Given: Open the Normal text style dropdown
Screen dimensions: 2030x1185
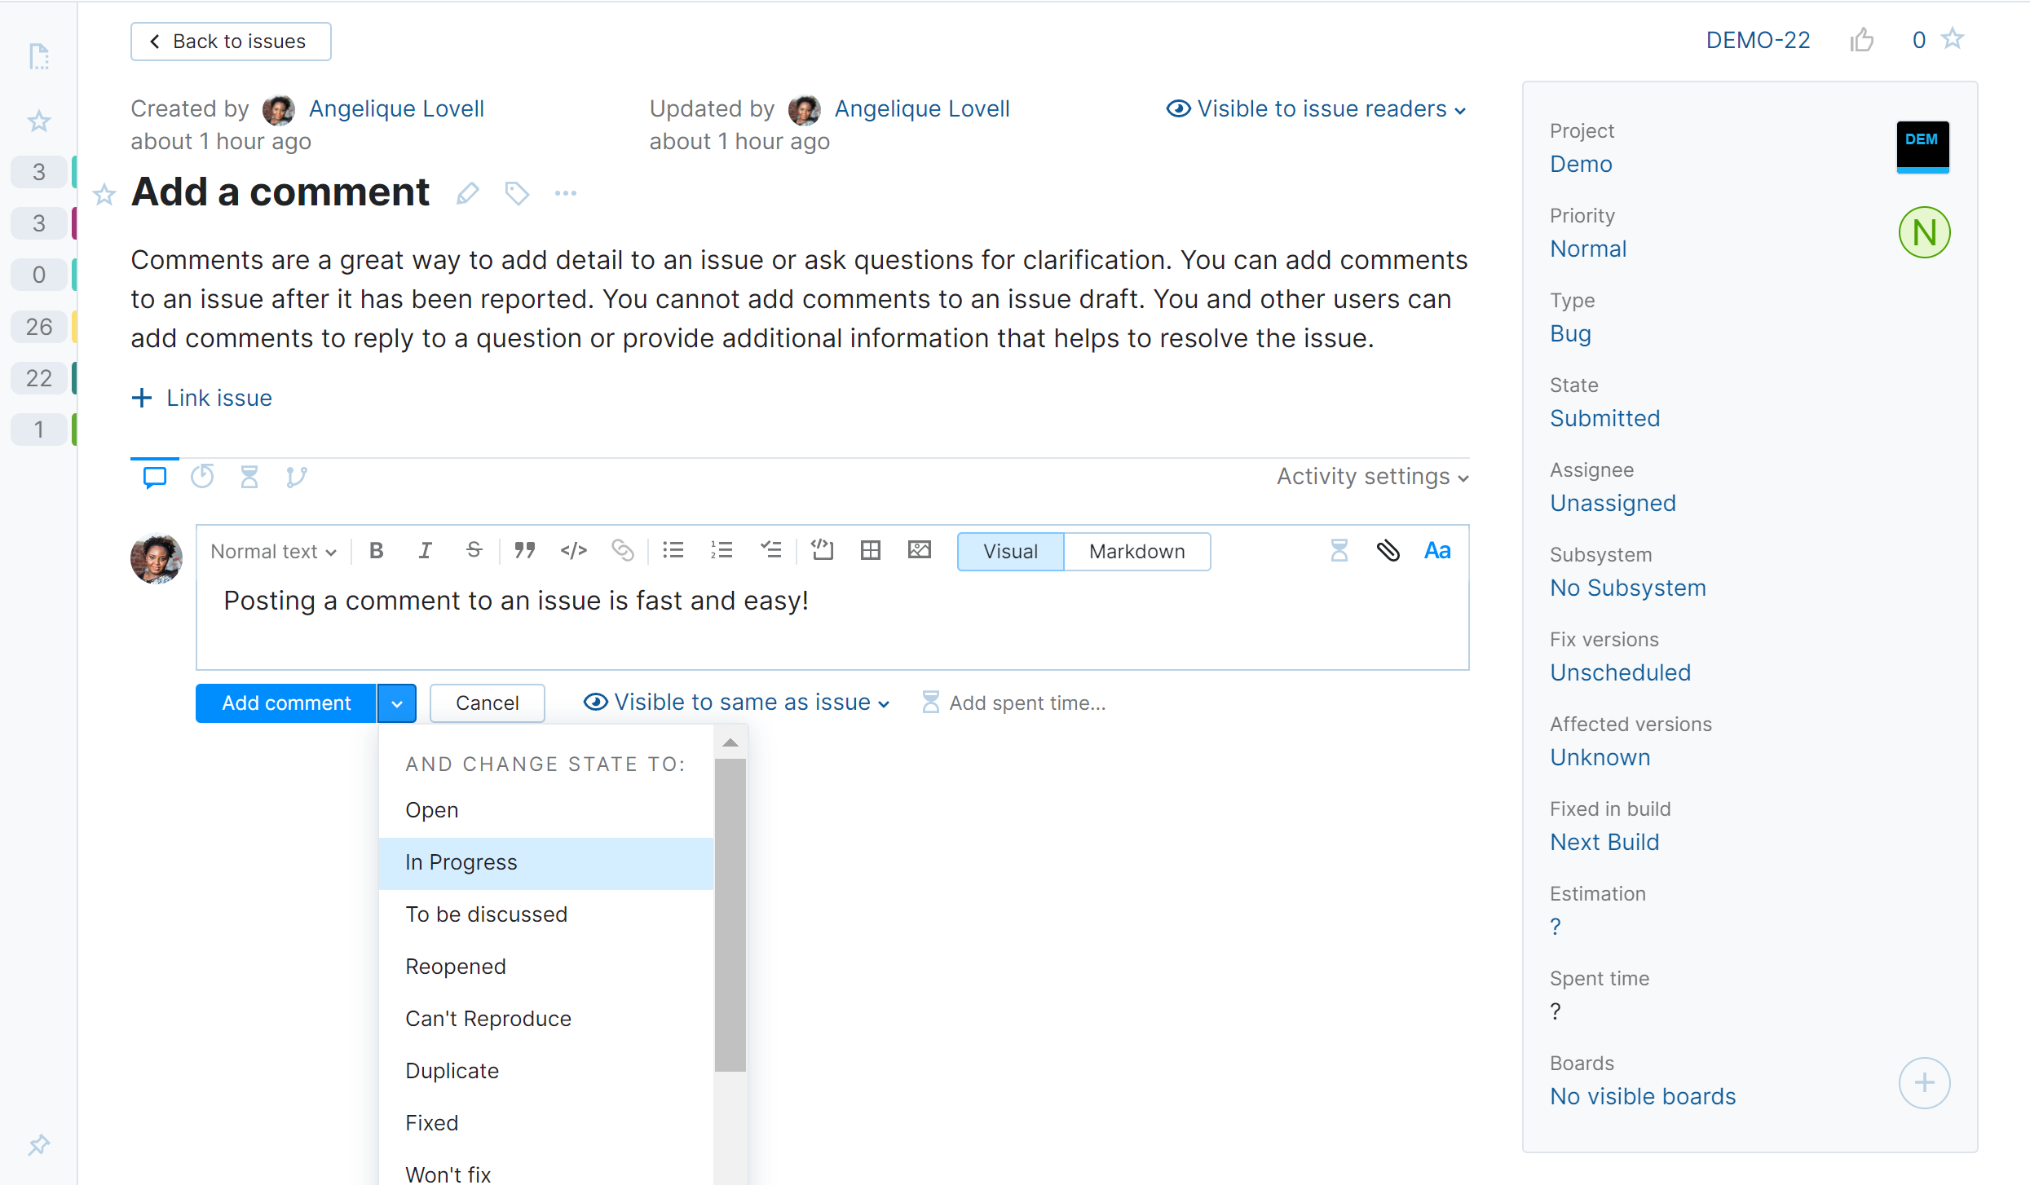Looking at the screenshot, I should tap(273, 552).
